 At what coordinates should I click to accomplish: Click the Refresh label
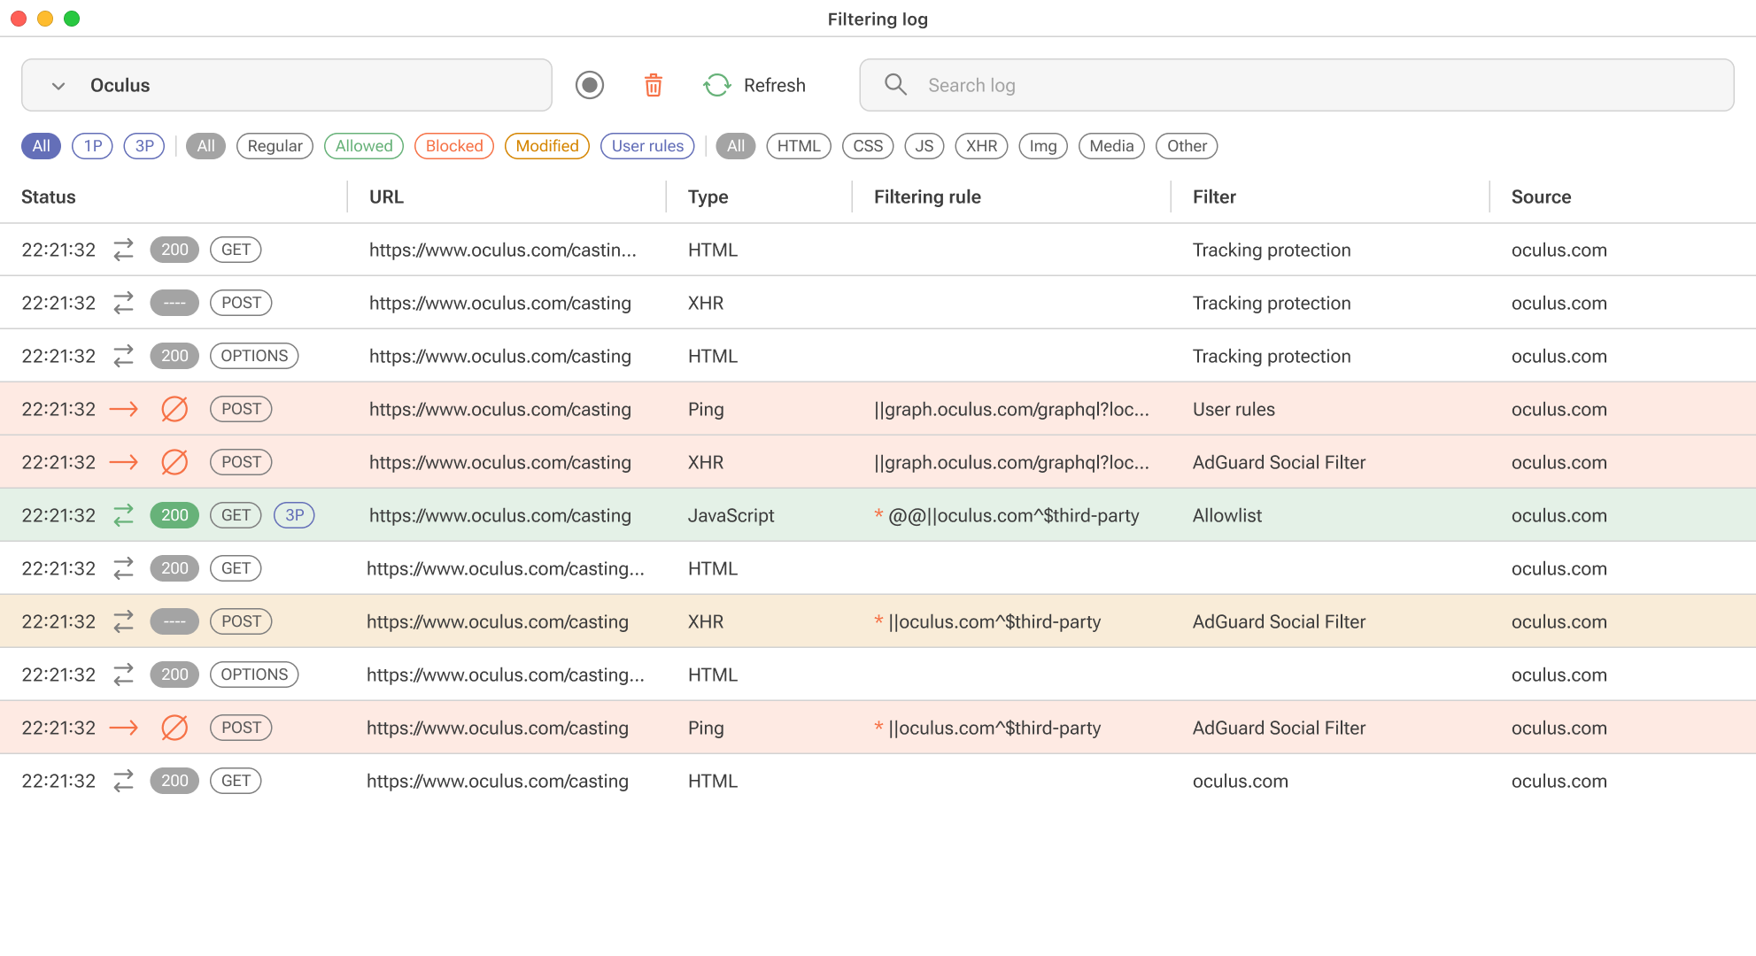[775, 85]
